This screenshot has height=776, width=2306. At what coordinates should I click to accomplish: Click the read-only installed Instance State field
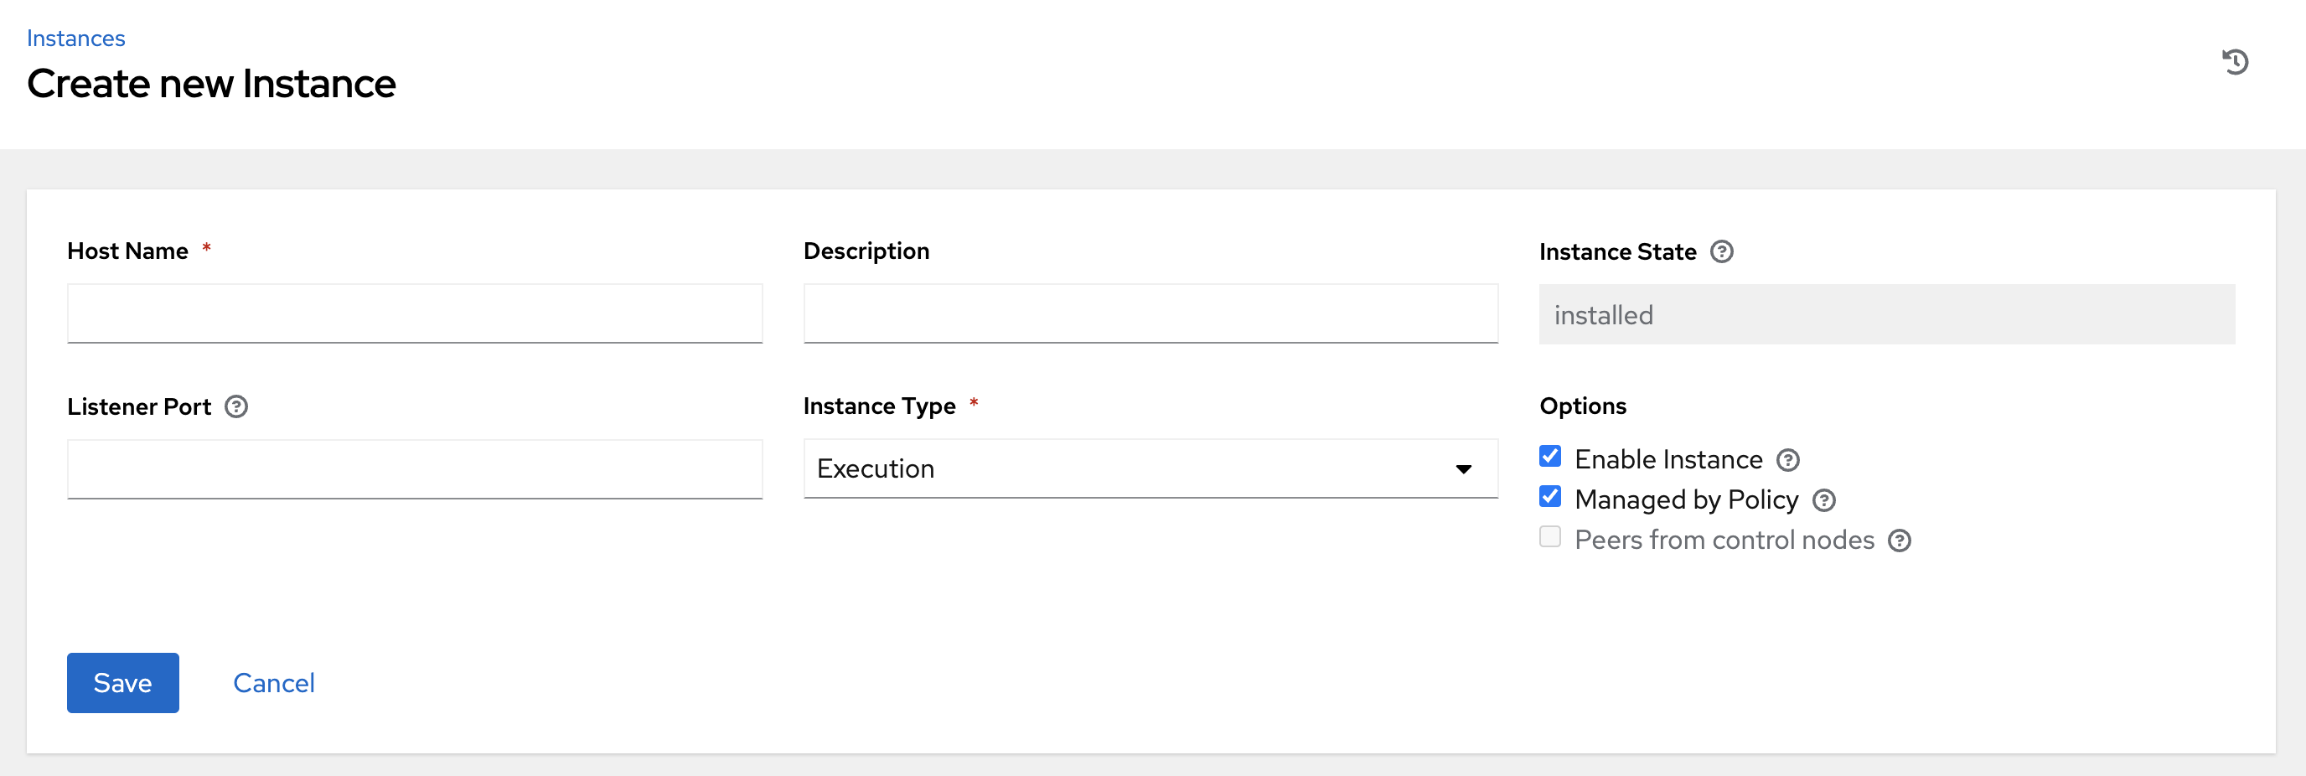pyautogui.click(x=1886, y=314)
